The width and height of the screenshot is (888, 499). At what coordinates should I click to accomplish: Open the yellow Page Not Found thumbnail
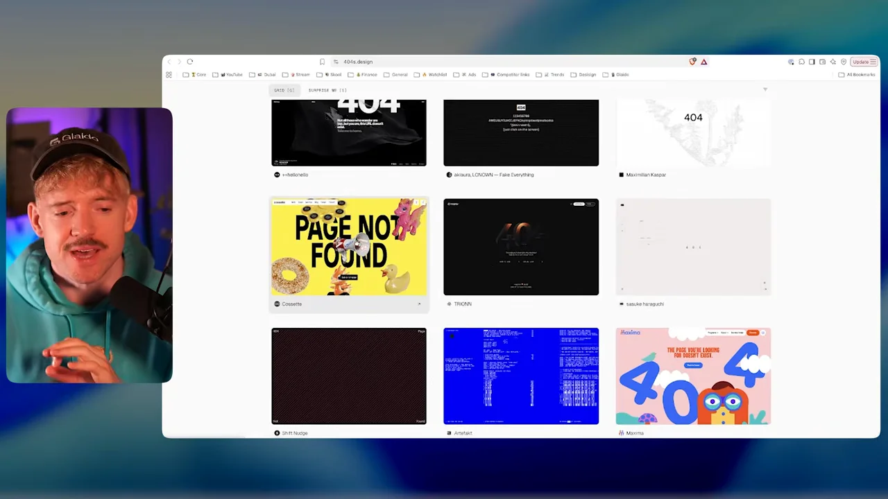click(x=349, y=247)
